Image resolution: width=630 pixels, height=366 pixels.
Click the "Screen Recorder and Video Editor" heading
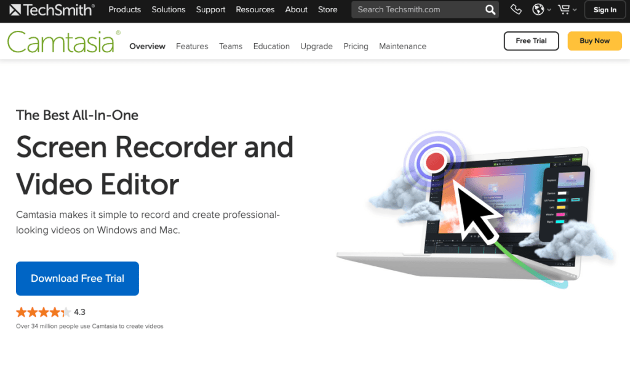point(154,165)
